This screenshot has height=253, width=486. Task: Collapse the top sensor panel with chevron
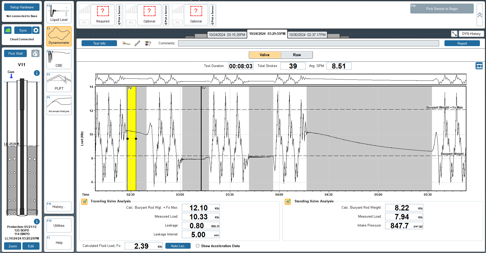point(479,15)
